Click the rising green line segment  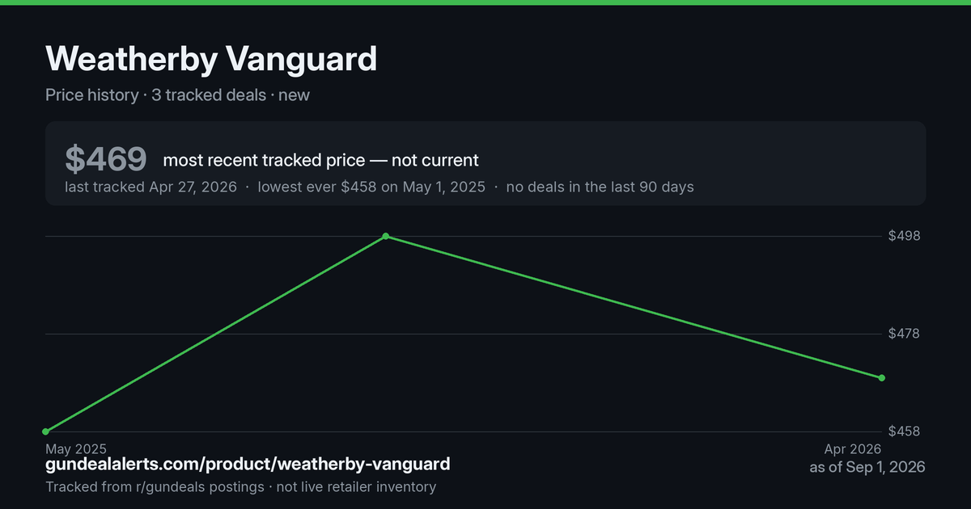coord(216,334)
